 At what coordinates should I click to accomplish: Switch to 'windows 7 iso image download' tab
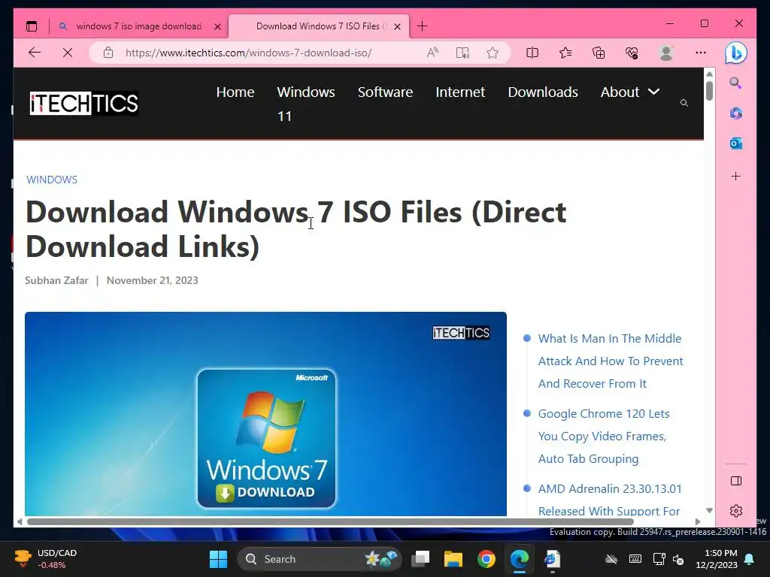pyautogui.click(x=139, y=26)
